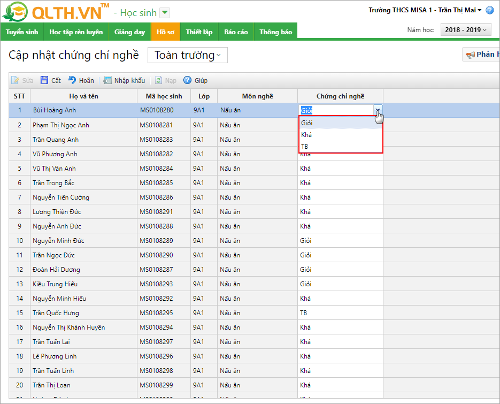Select the name Lê Phương Linh
Screen dimensions: 500x404
(x=55, y=356)
